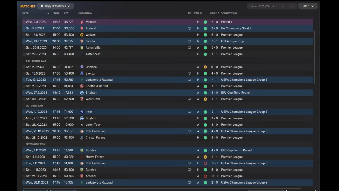Click the eye icon beside Copy of Matches

42,6
